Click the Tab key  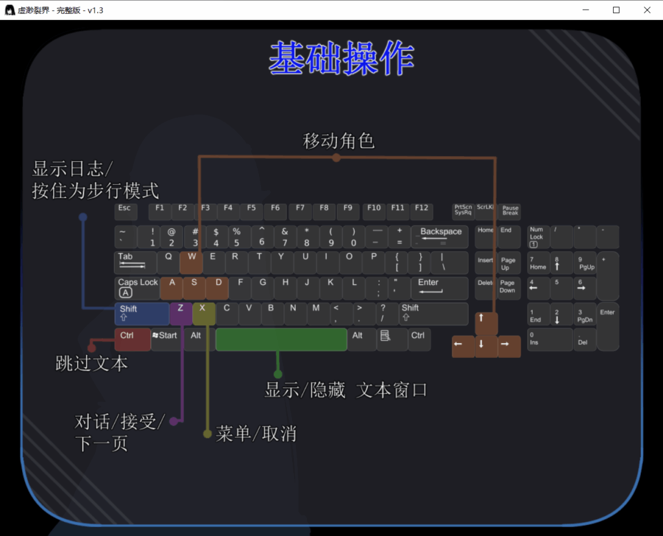(135, 263)
